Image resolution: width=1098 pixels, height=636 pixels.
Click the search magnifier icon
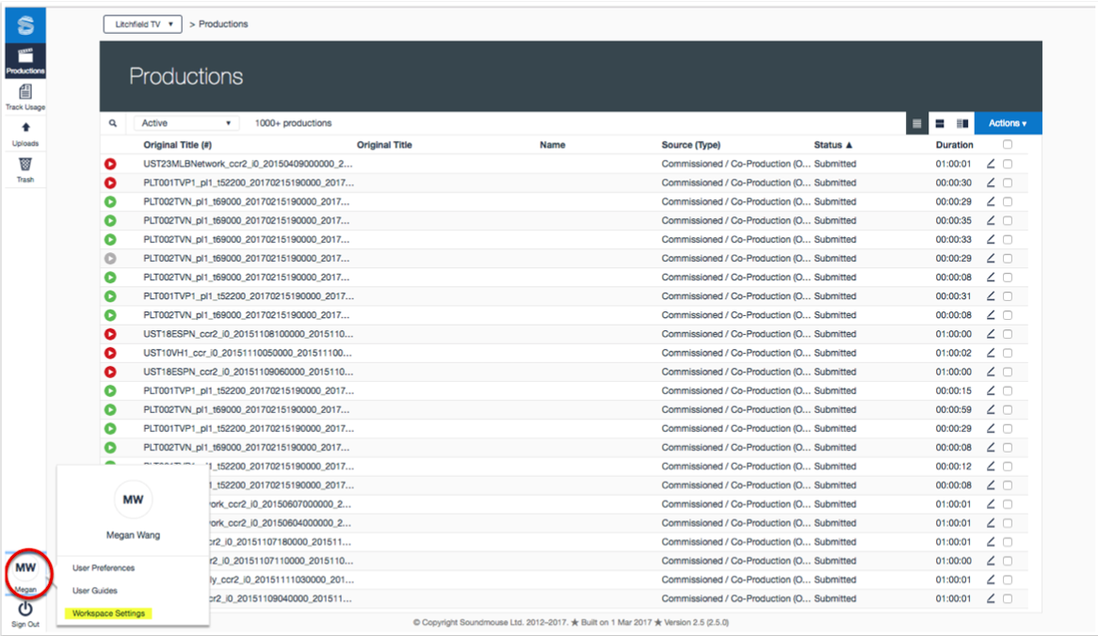[113, 123]
